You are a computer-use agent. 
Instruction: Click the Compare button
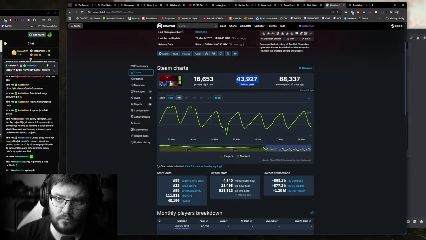(x=305, y=68)
